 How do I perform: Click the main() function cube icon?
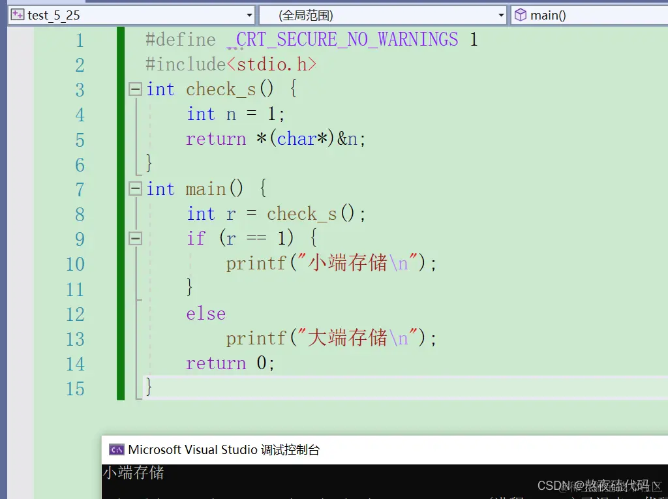pyautogui.click(x=520, y=16)
